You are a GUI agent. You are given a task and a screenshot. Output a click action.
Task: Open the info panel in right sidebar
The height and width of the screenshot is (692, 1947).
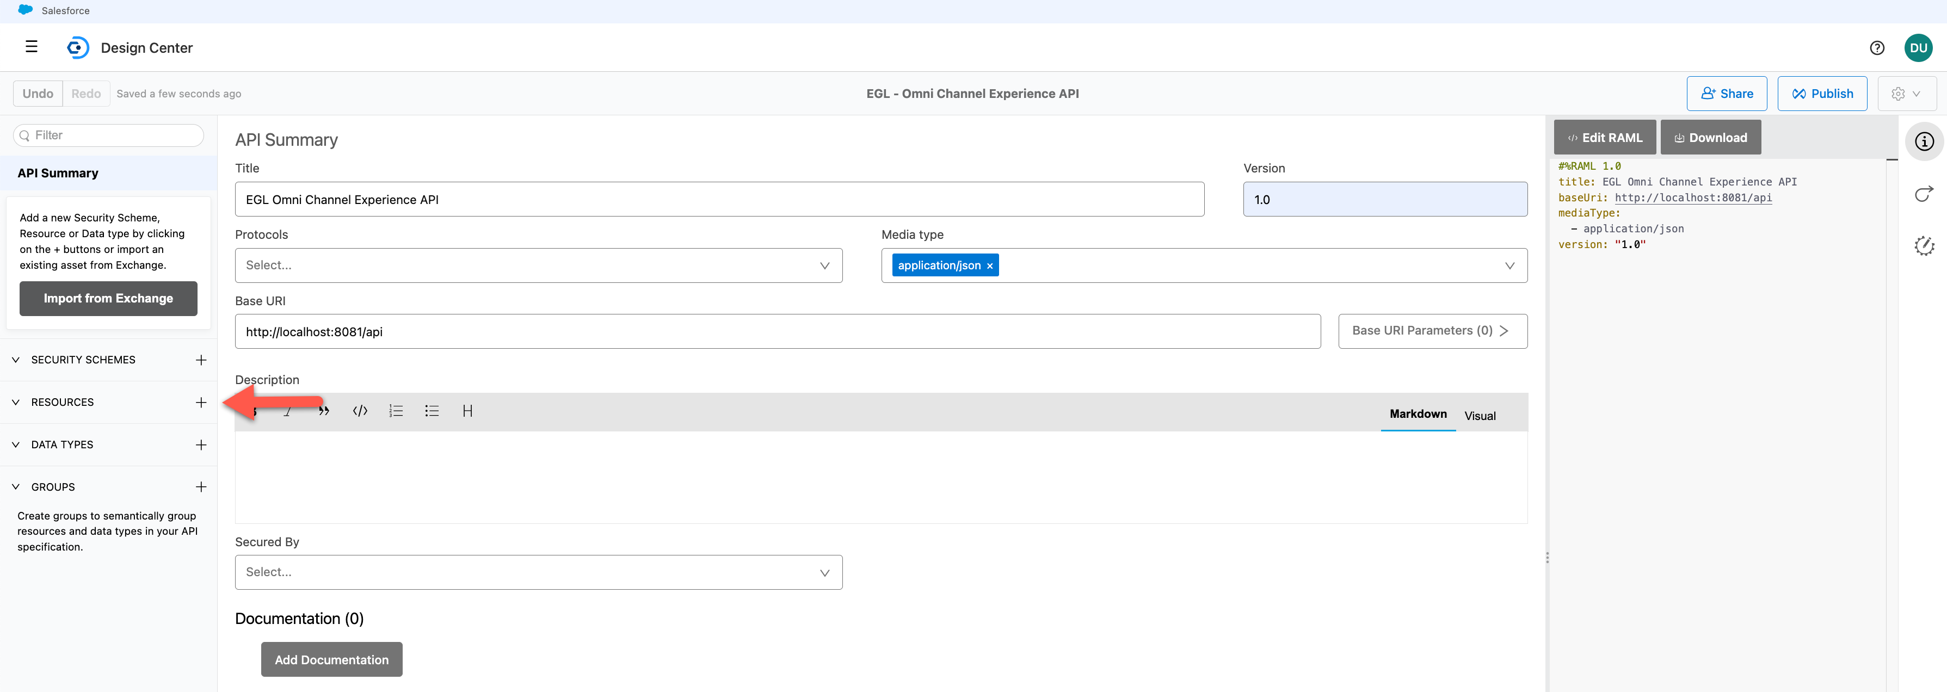[1924, 142]
